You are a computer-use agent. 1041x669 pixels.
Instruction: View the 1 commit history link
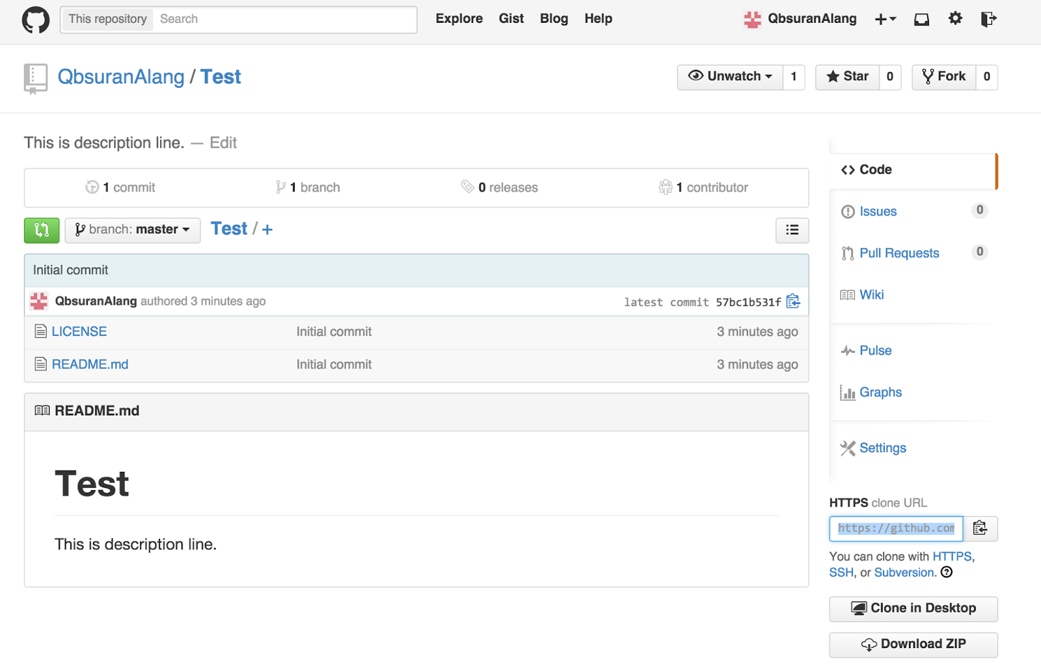pyautogui.click(x=120, y=188)
